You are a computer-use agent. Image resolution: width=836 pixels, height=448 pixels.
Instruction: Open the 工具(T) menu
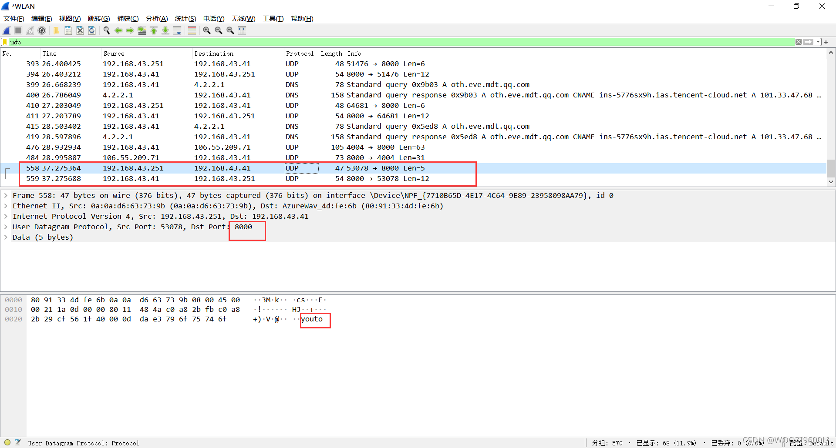273,19
